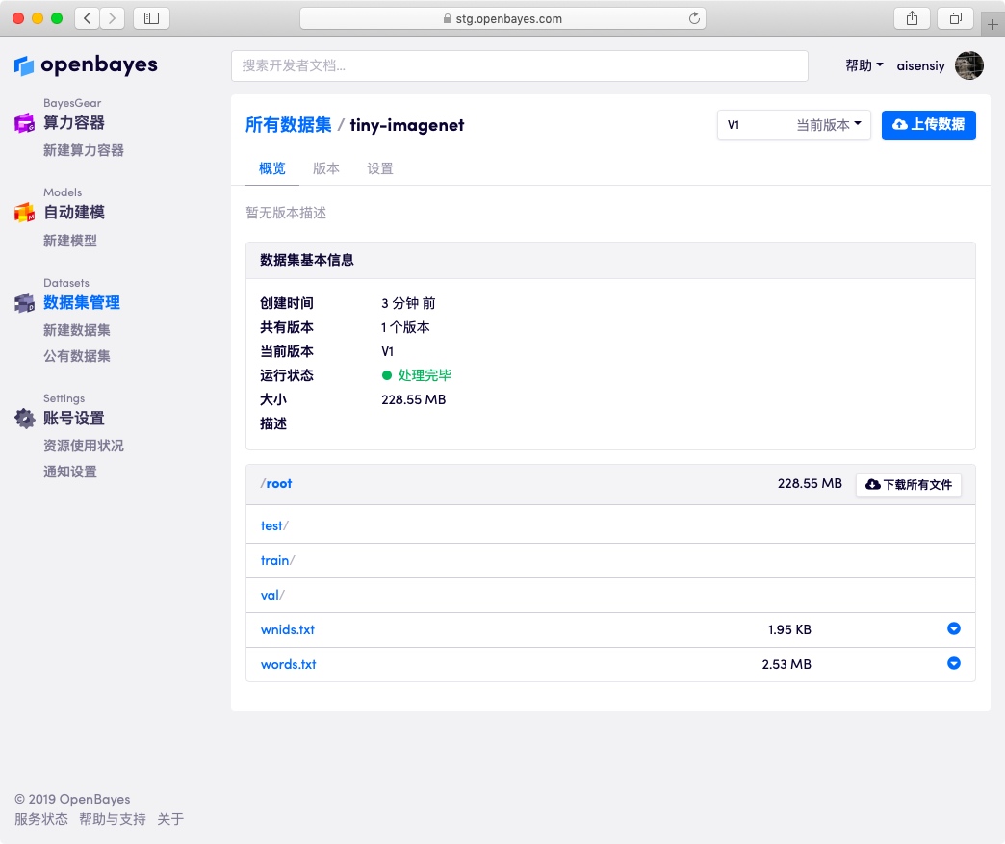Open the train/ folder
The image size is (1005, 844).
[277, 560]
